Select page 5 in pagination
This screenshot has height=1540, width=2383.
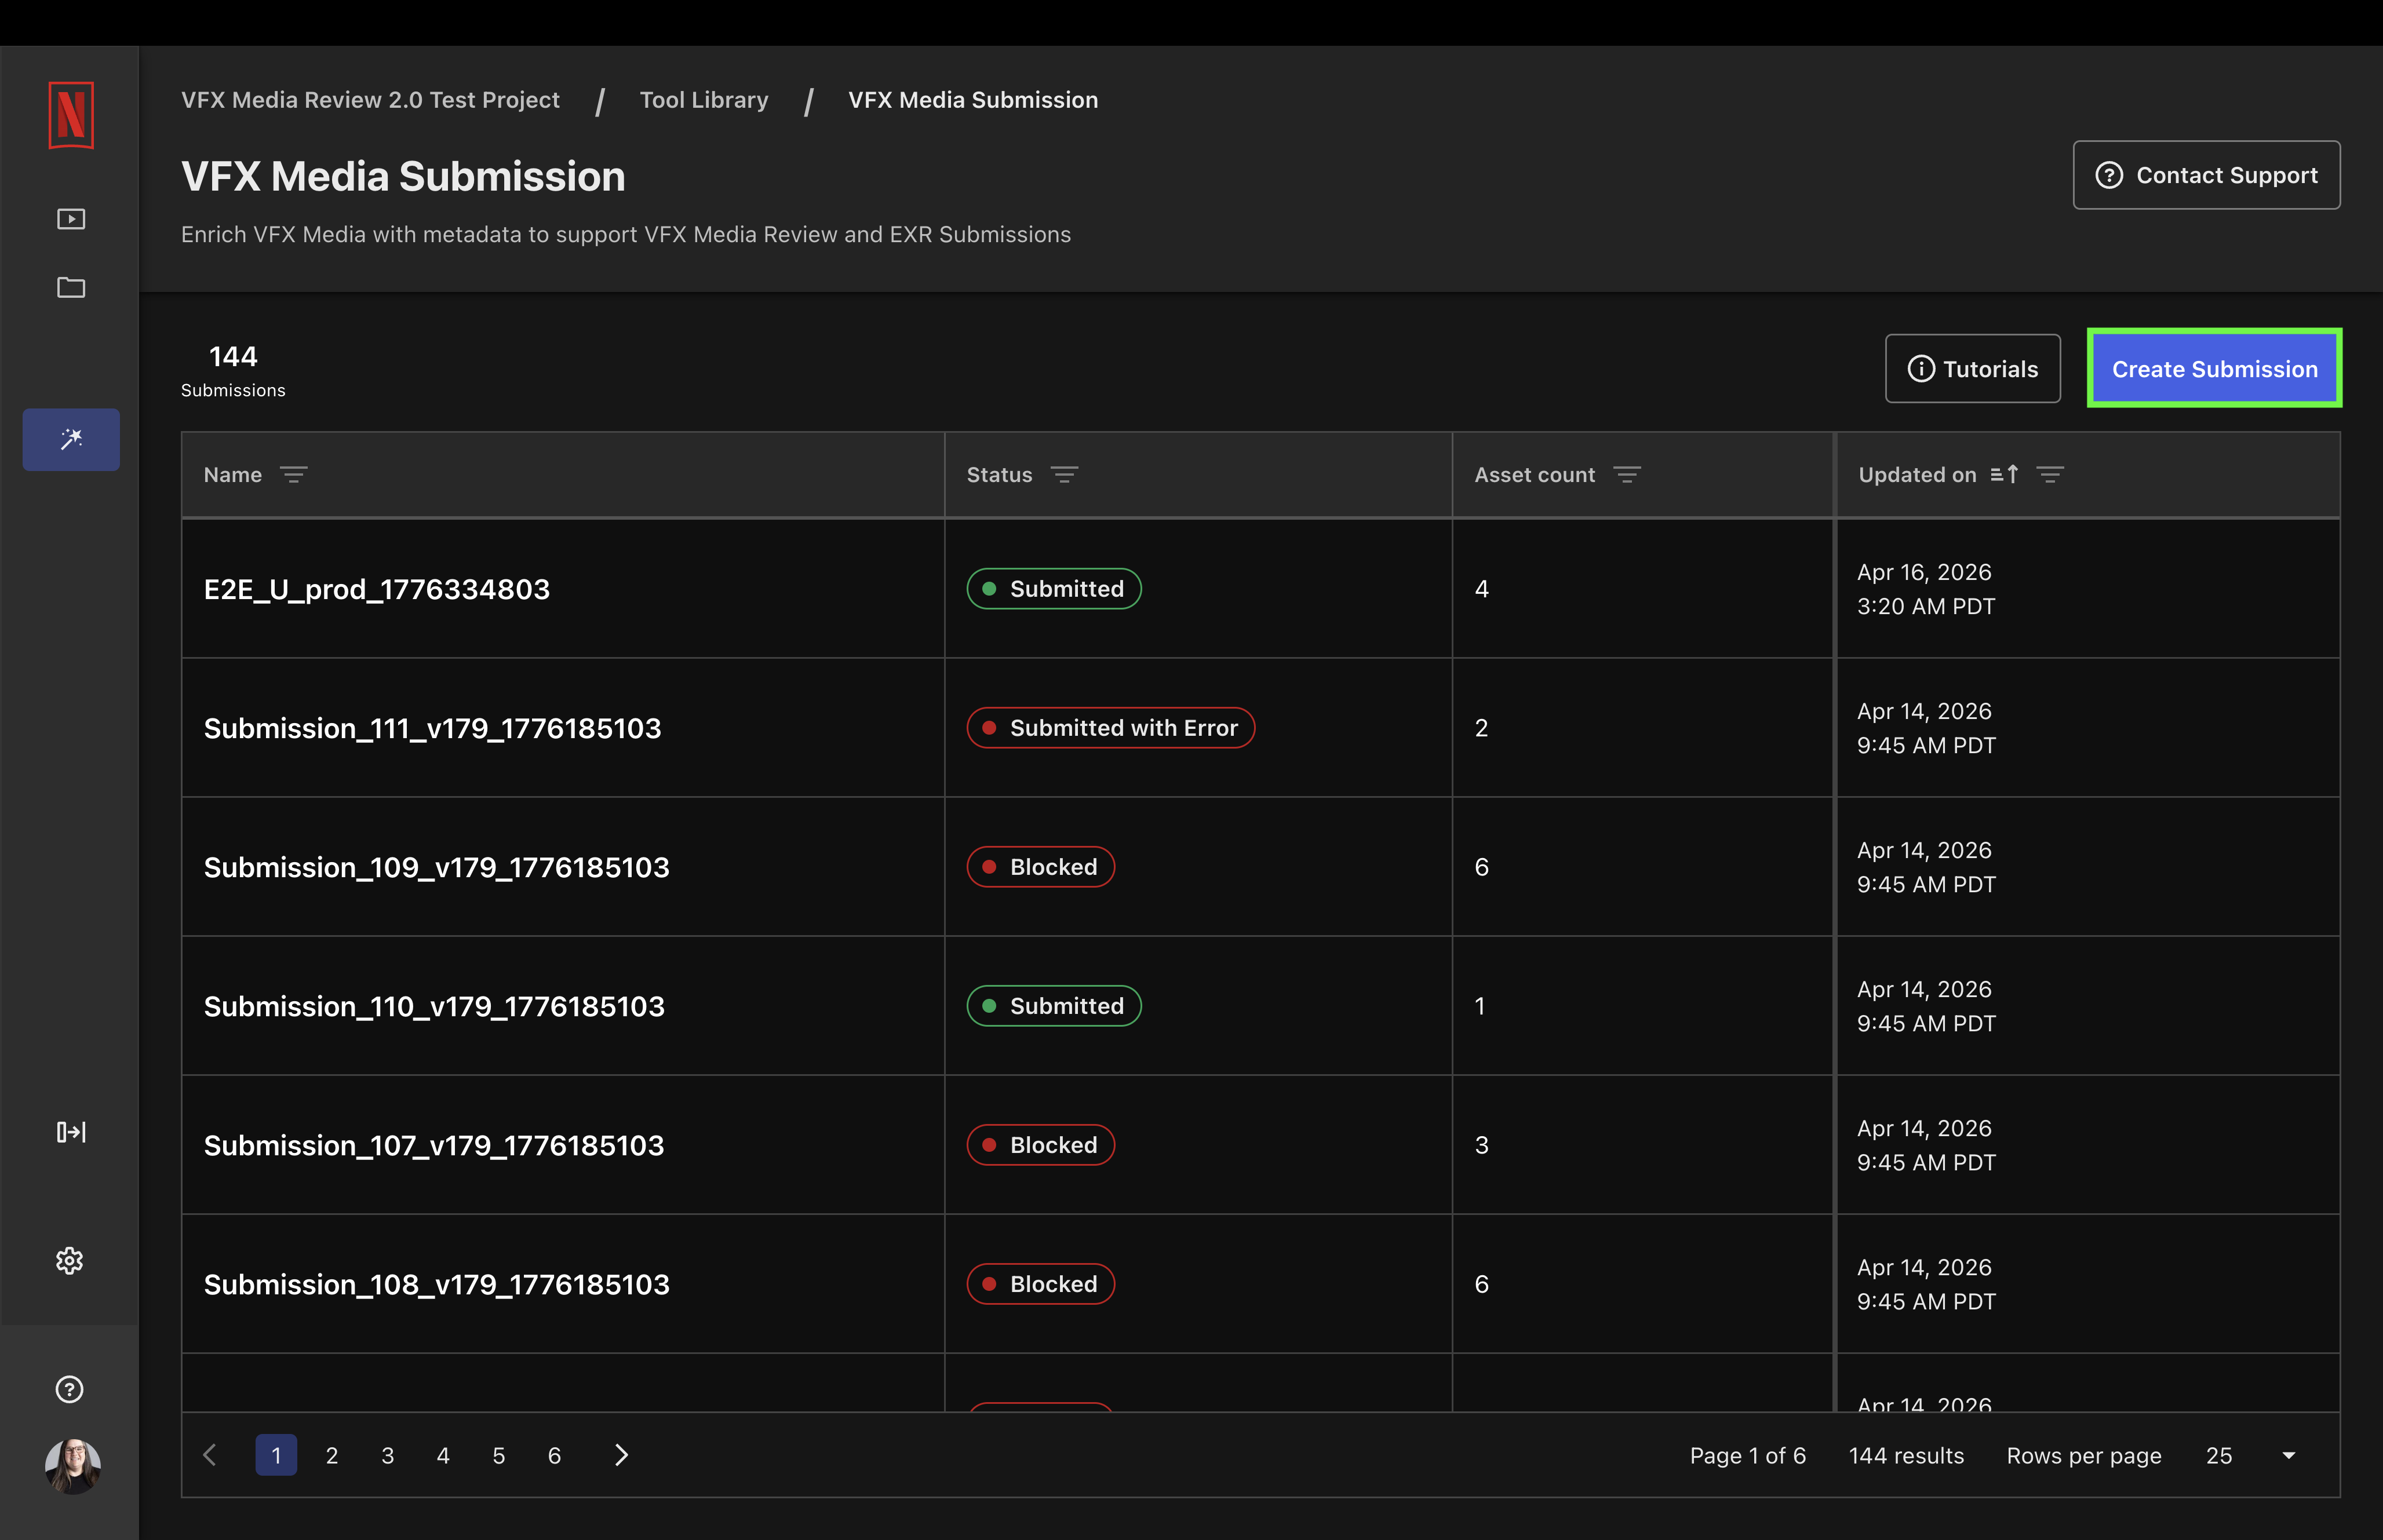click(499, 1455)
